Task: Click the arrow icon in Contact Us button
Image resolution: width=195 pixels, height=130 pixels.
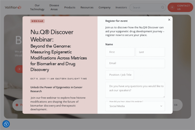Action: click(x=172, y=7)
